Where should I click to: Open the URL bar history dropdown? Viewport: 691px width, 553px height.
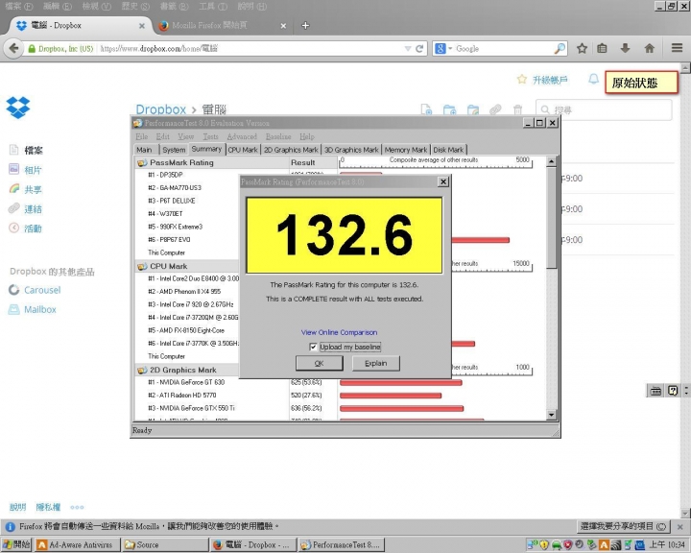point(408,49)
